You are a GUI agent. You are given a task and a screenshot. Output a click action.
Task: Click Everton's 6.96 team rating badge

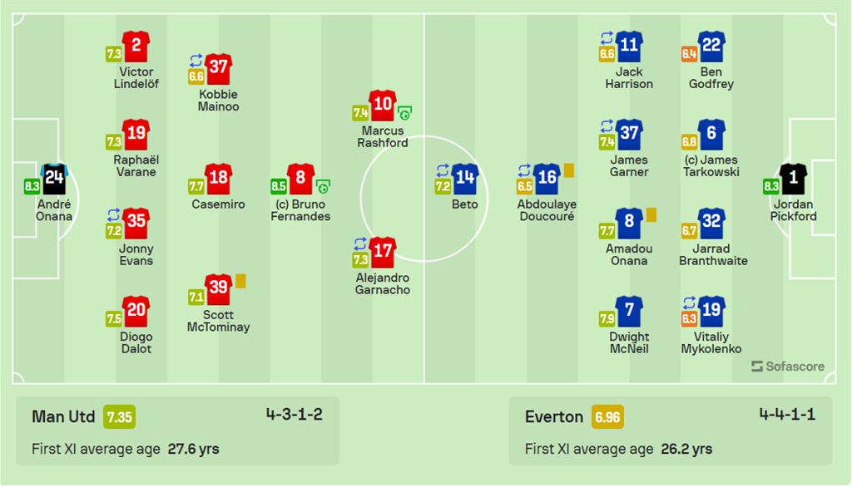click(x=607, y=417)
